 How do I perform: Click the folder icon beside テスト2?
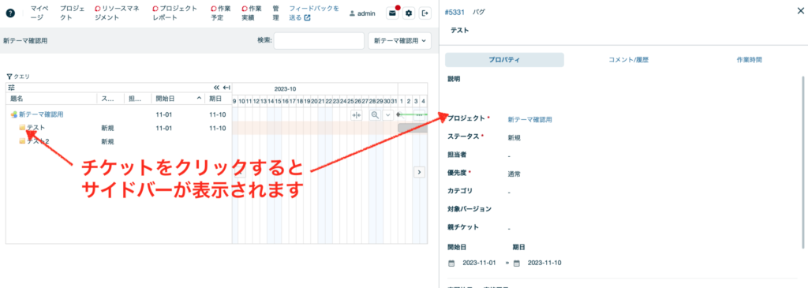[22, 141]
